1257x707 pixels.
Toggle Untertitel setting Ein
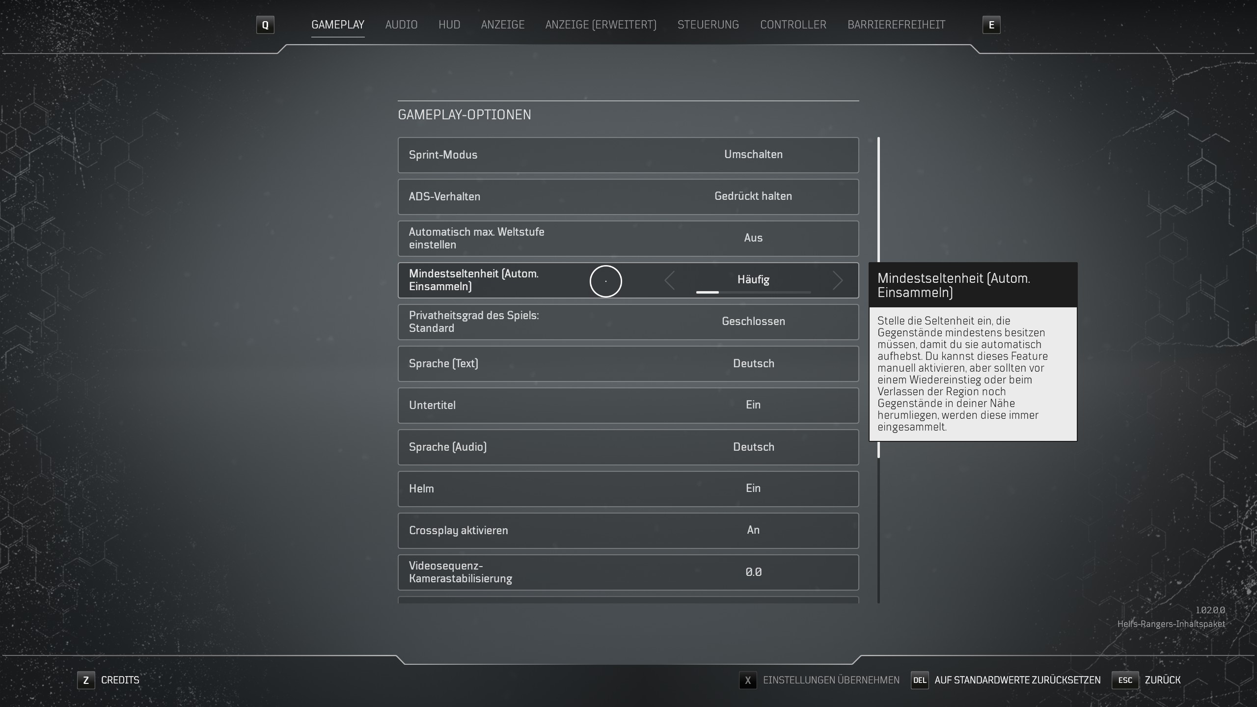(753, 405)
